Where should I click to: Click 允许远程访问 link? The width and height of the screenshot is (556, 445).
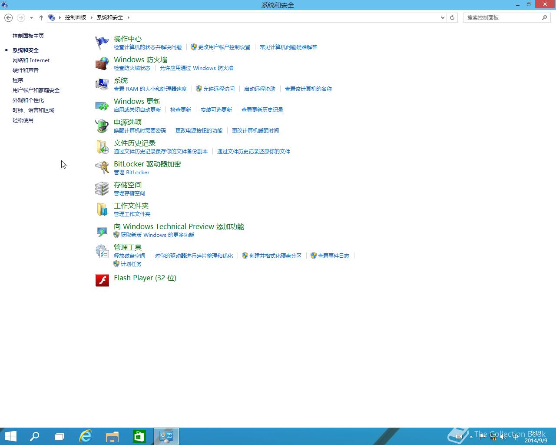pos(219,89)
